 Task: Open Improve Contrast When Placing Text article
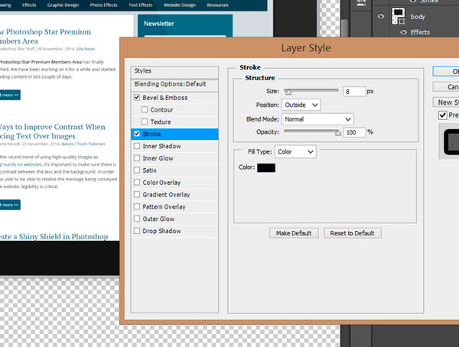pyautogui.click(x=52, y=131)
